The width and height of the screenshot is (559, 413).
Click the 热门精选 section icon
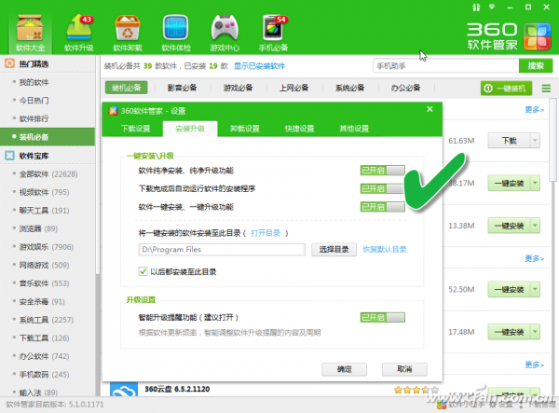tap(9, 63)
